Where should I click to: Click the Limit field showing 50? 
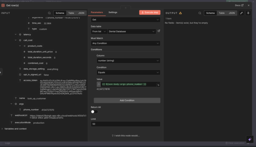click(x=126, y=124)
